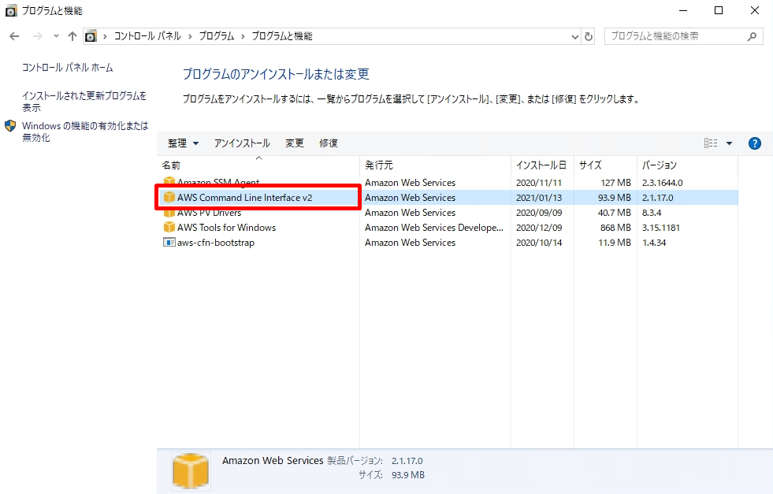The width and height of the screenshot is (773, 494).
Task: Select プログラムと機能 breadcrumb
Action: (282, 36)
